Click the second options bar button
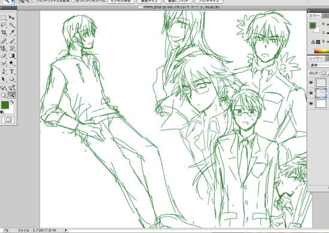 point(149,1)
